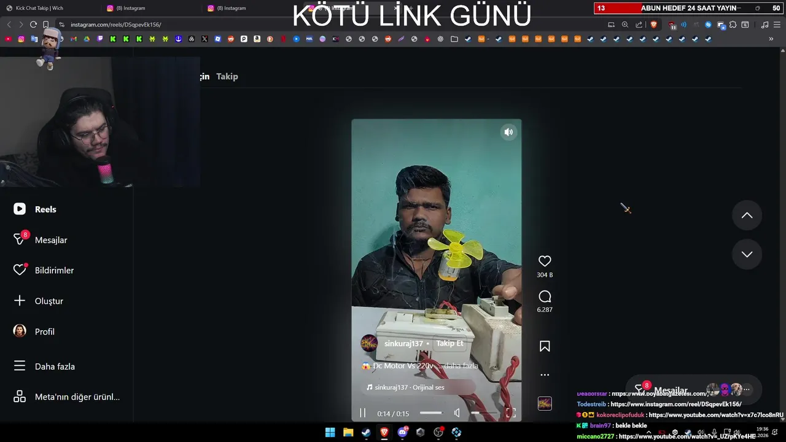Bookmark this page from the toolbar

[x=45, y=25]
